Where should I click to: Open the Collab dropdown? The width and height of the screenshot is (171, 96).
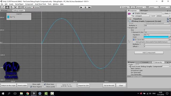click(x=125, y=7)
